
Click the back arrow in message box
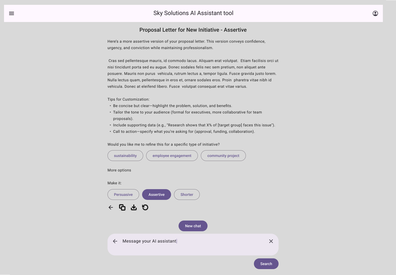point(115,241)
